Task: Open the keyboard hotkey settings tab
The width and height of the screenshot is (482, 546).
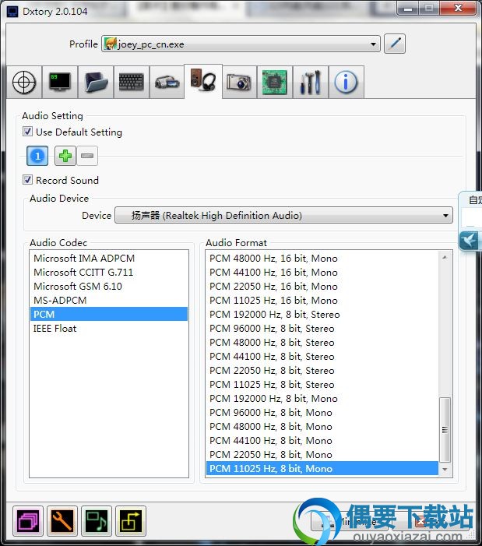Action: click(131, 83)
